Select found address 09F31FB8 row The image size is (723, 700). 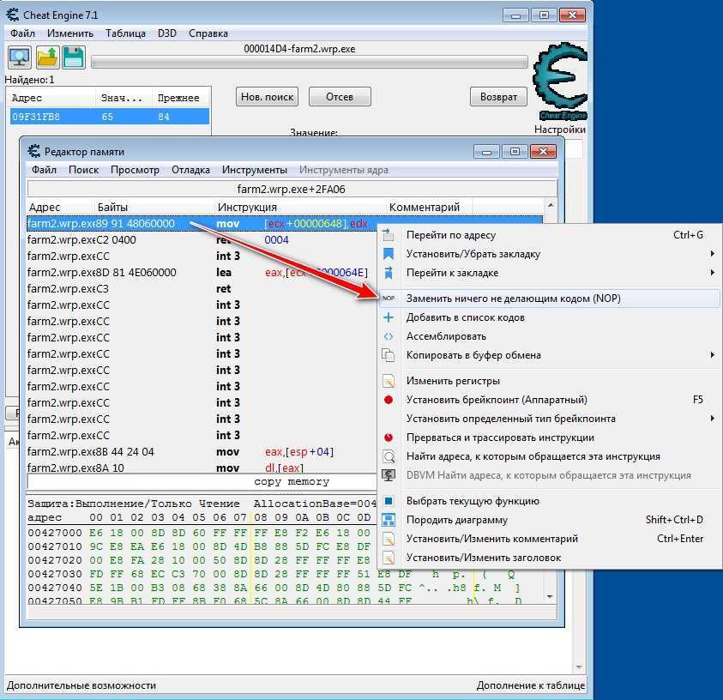[107, 117]
